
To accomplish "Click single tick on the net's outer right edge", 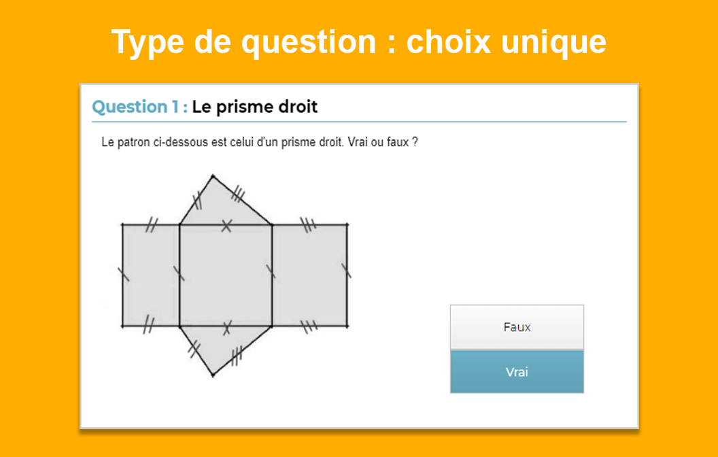I will (x=347, y=270).
